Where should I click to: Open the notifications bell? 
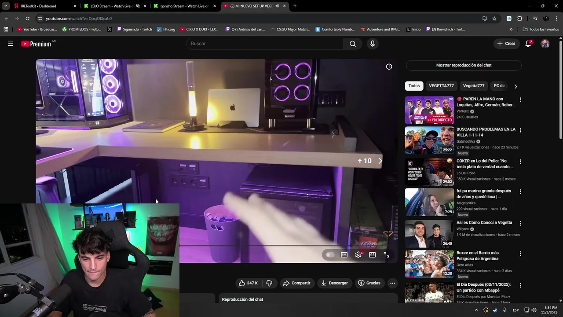click(528, 44)
